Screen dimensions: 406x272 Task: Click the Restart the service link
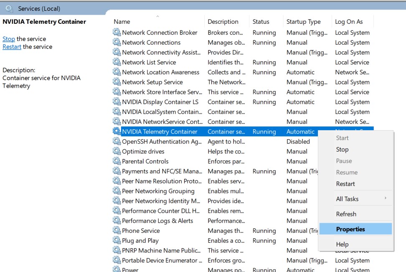12,47
